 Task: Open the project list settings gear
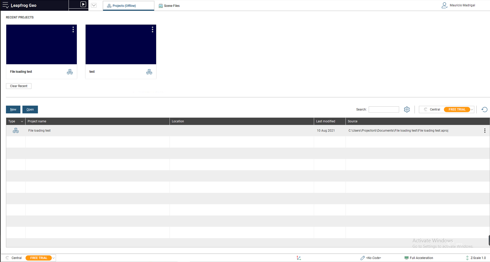407,109
